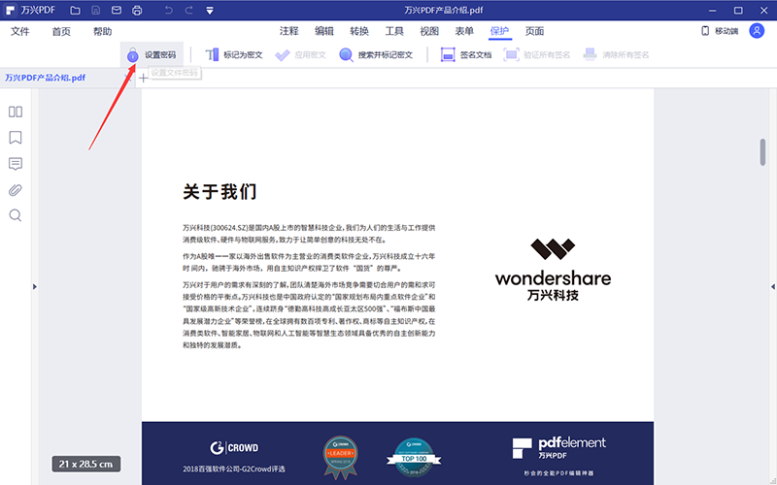Click the 关于我们 heading text
Viewport: 777px width, 485px height.
[220, 191]
